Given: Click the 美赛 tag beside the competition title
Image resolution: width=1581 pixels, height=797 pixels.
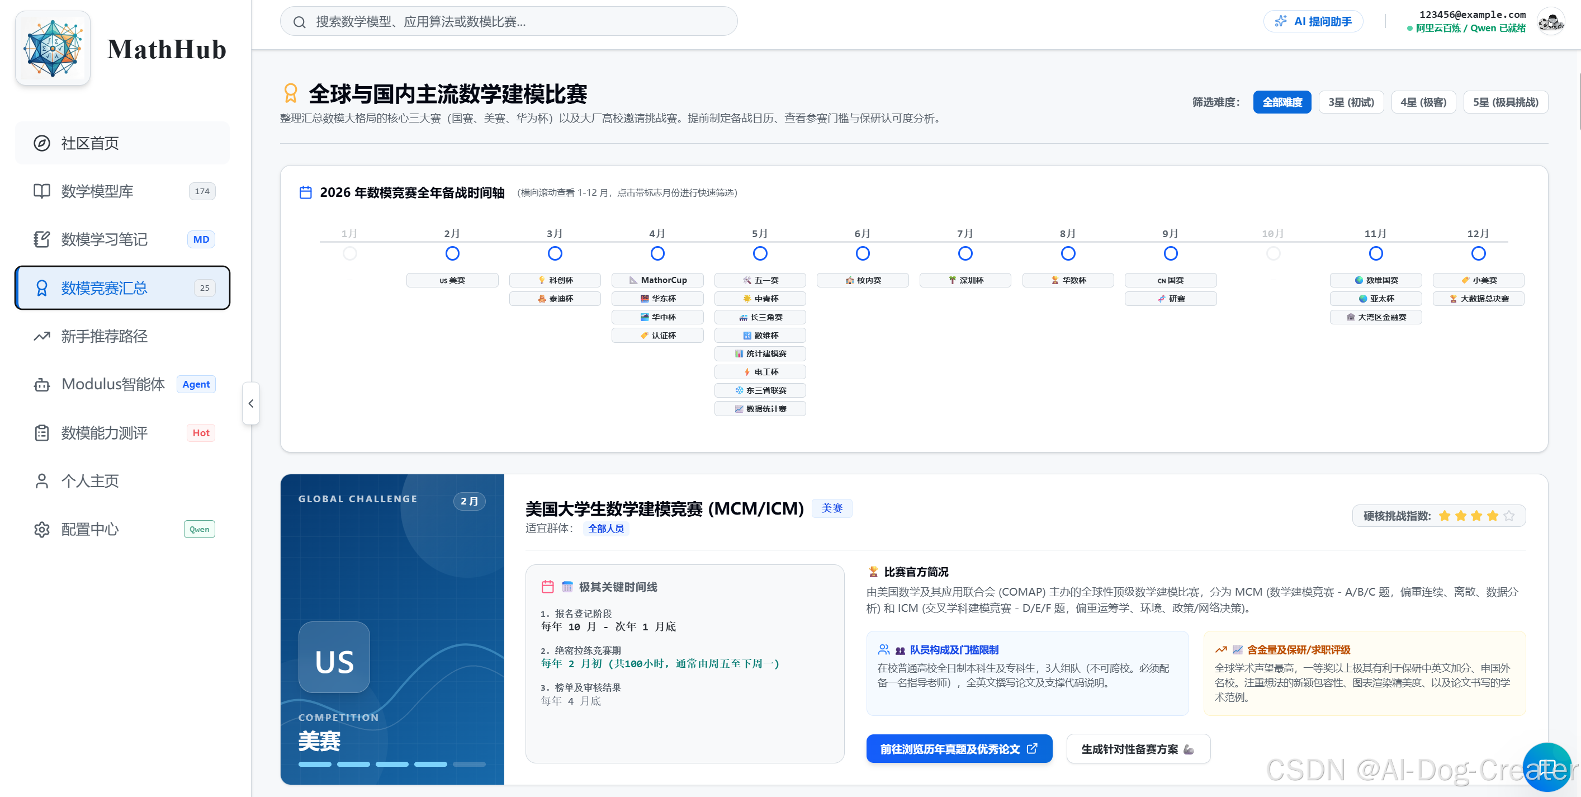Looking at the screenshot, I should pyautogui.click(x=832, y=508).
